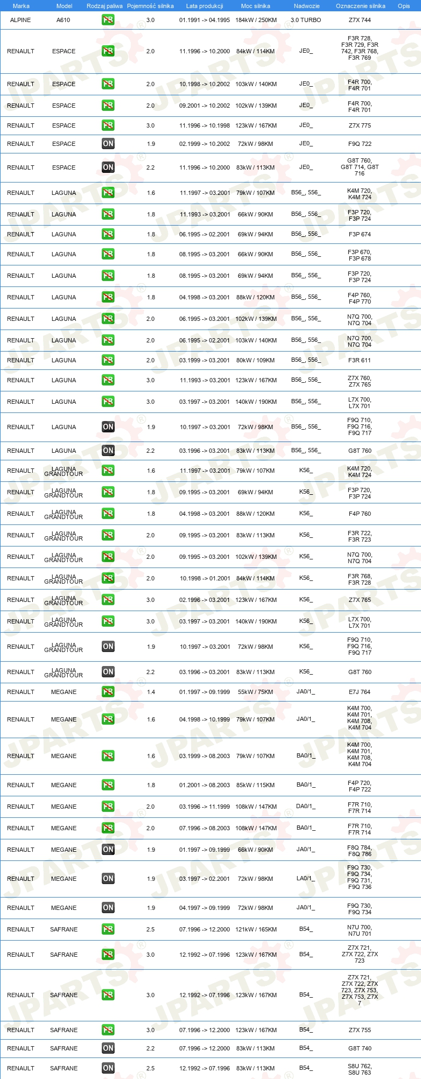
Task: Select engine code F3R 611
Action: [x=360, y=360]
